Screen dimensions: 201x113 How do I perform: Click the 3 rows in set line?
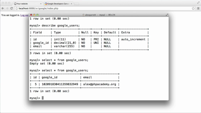click(x=50, y=53)
